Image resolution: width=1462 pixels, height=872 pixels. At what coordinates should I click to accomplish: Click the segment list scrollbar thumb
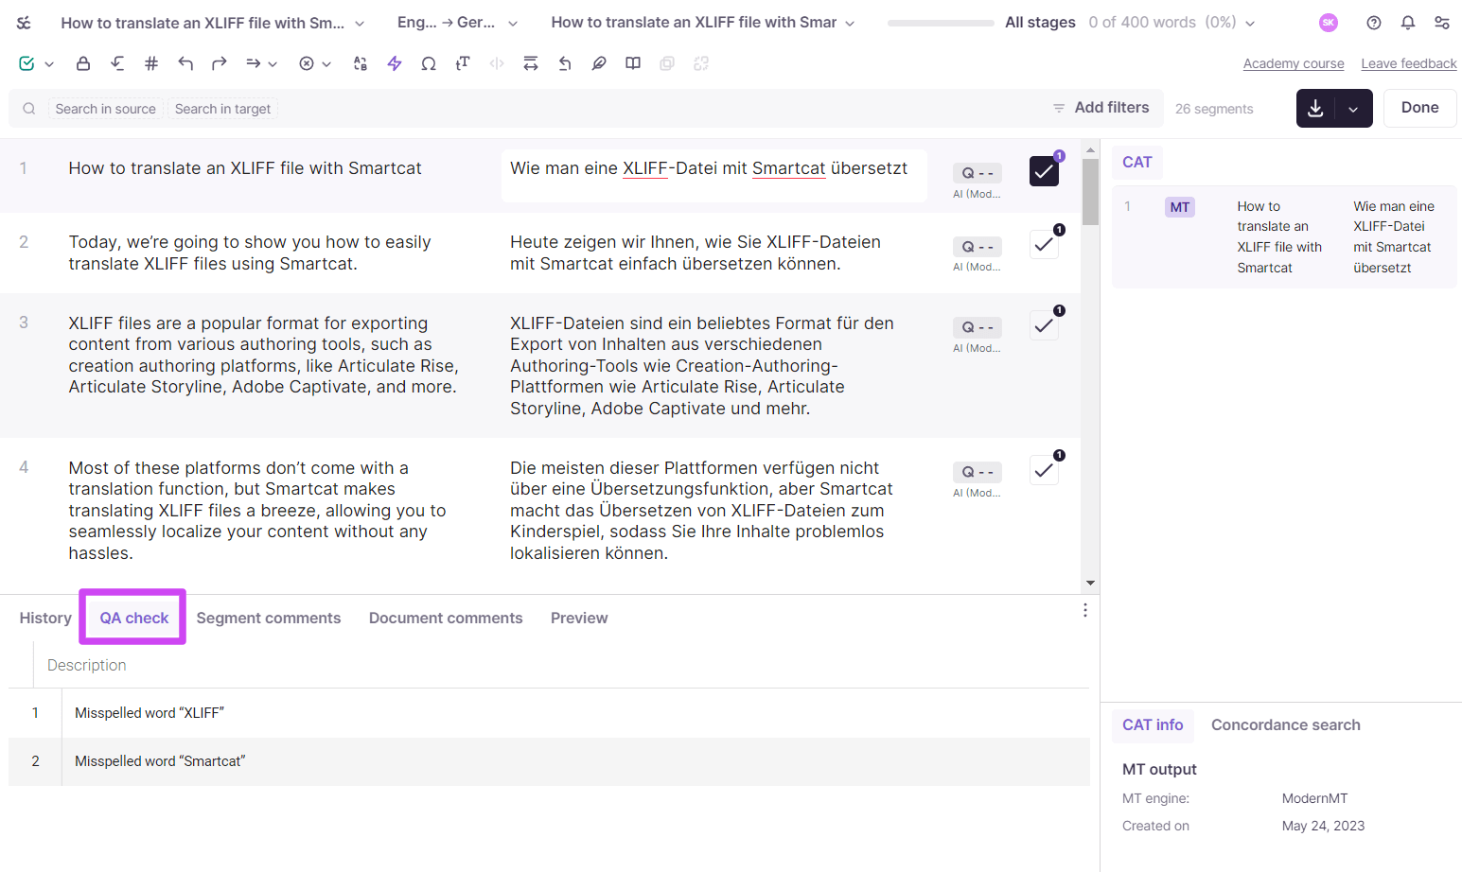(x=1090, y=191)
